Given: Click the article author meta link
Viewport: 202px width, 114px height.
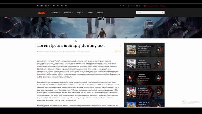Looking at the screenshot, I should click(x=43, y=51).
